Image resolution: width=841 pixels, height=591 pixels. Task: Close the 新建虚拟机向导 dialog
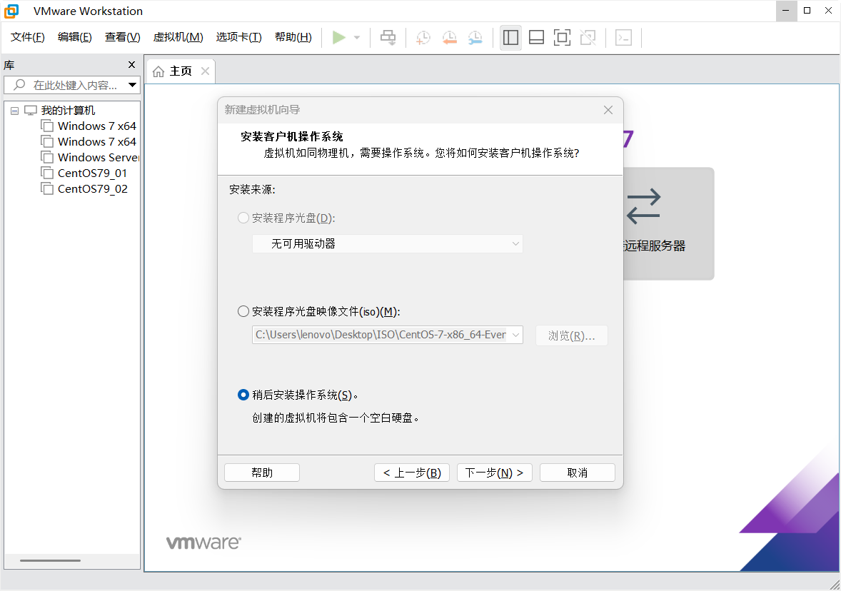coord(608,110)
